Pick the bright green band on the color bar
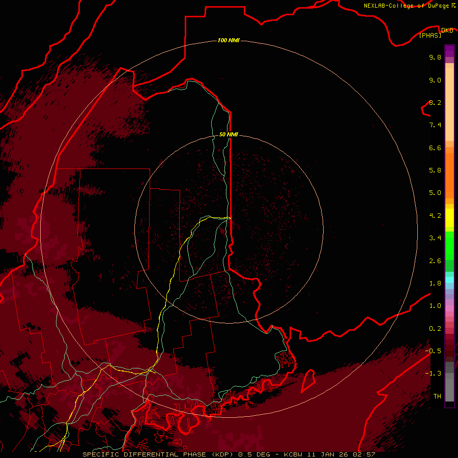 [449, 245]
